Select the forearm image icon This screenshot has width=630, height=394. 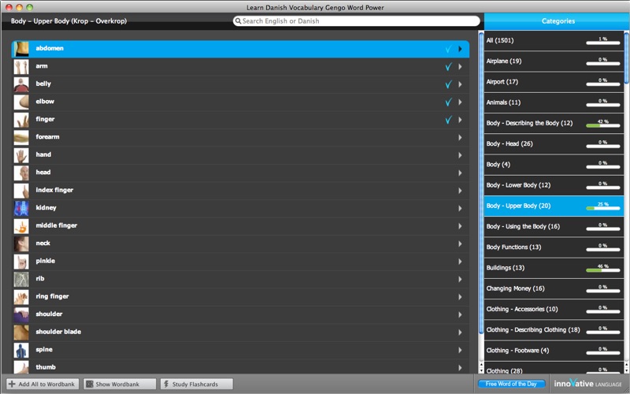coord(21,137)
